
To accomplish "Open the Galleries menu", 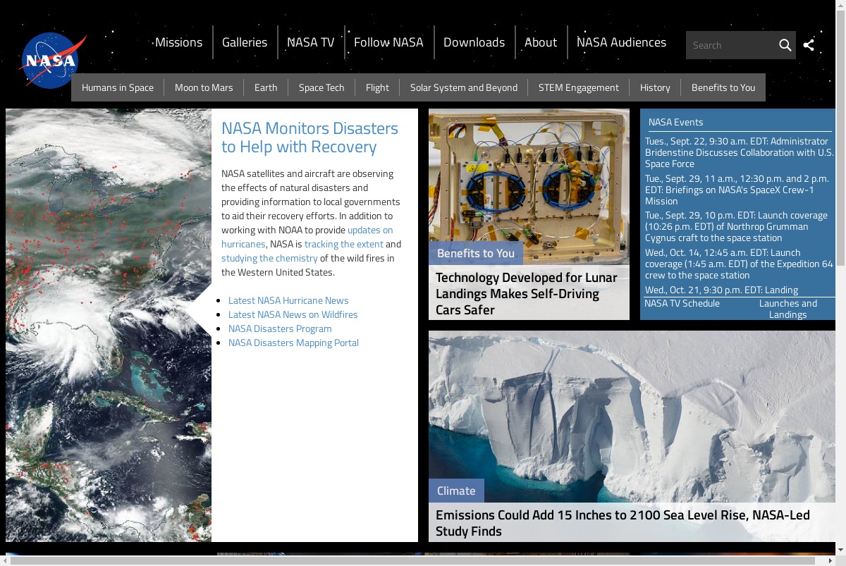I will coord(245,42).
